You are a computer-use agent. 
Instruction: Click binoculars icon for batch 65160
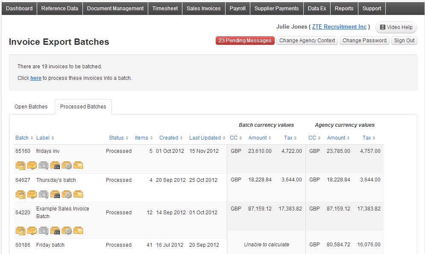[55, 165]
